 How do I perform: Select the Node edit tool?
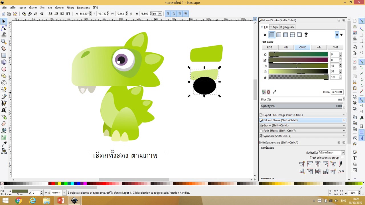4,28
